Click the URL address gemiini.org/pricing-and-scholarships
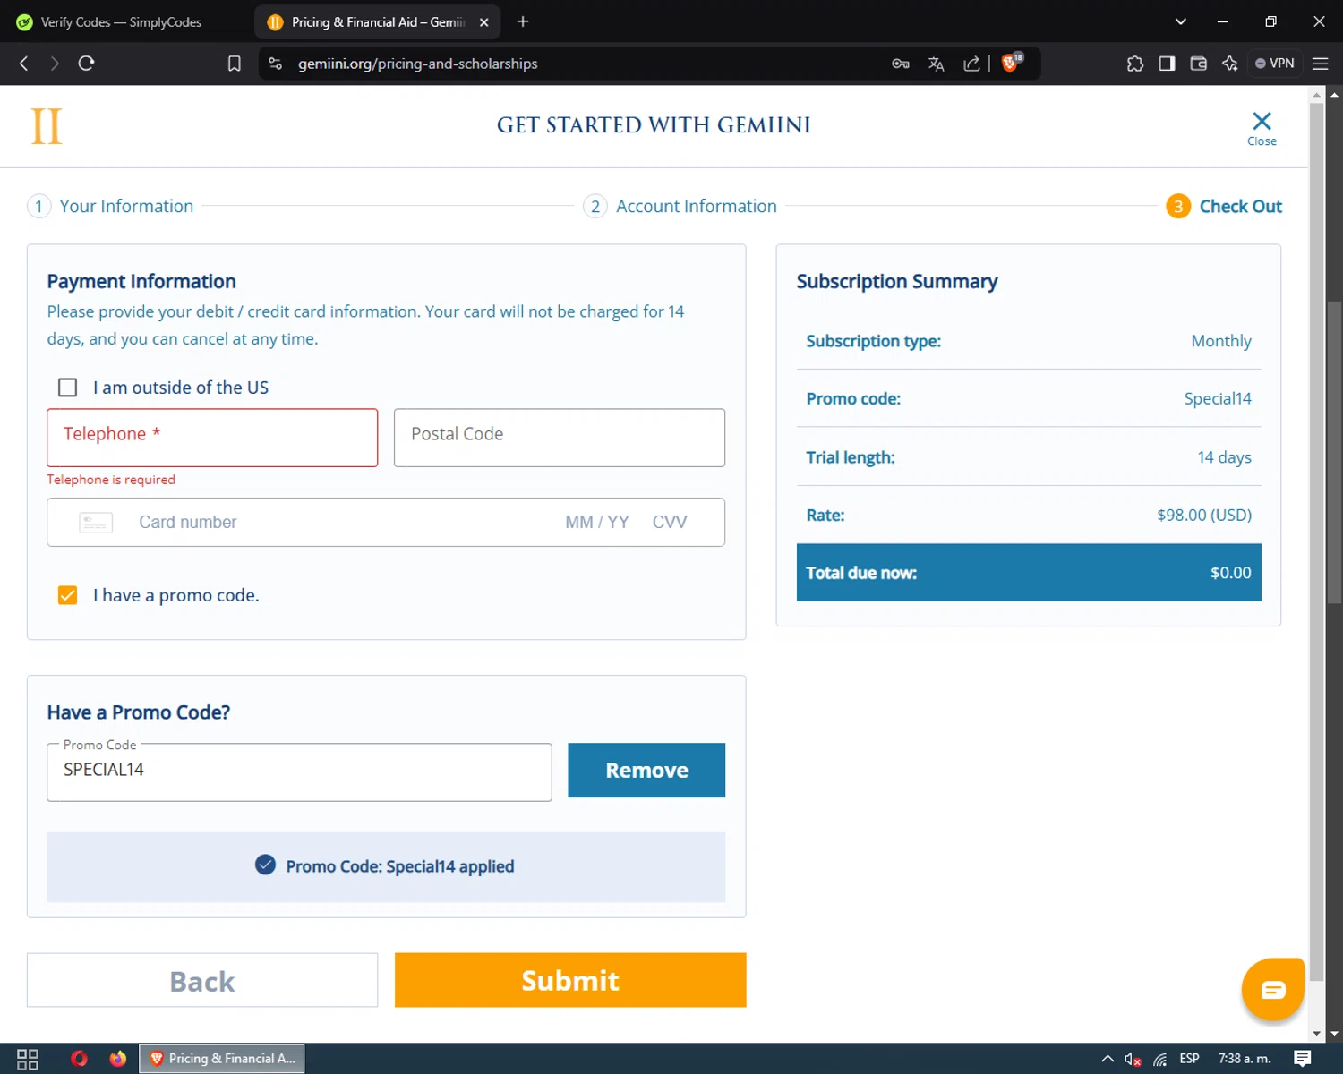This screenshot has width=1343, height=1074. 418,64
